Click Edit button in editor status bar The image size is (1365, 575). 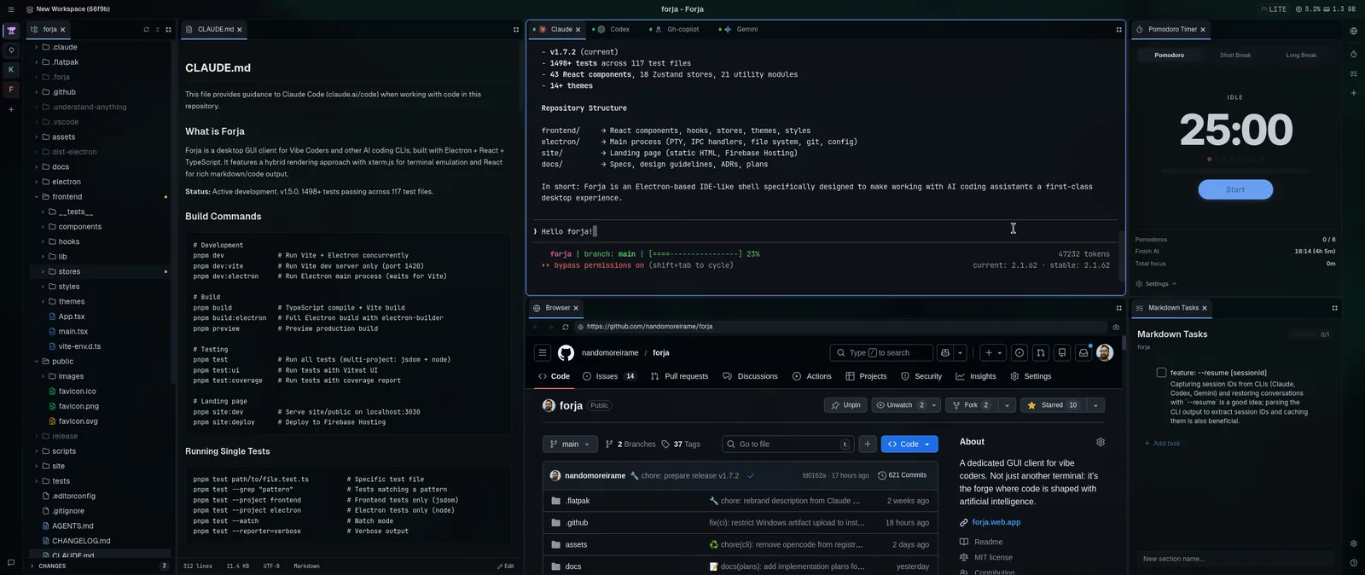tap(506, 566)
